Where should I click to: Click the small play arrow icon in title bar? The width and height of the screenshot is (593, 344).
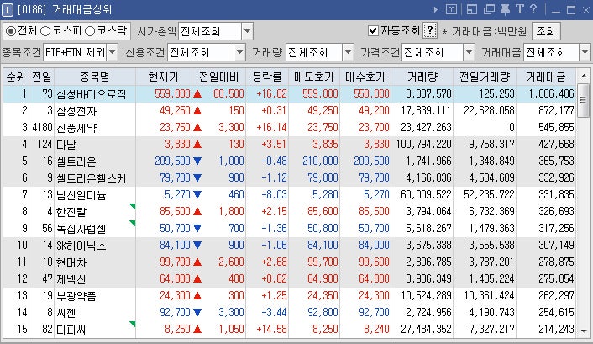coord(436,9)
